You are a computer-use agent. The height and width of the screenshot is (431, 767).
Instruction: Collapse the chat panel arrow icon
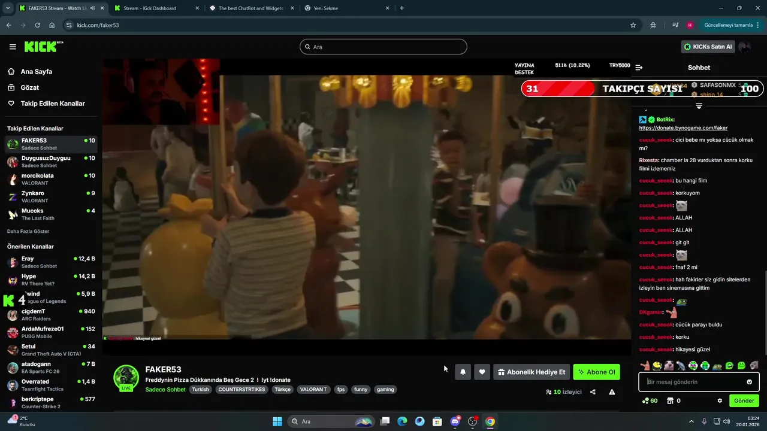(639, 68)
